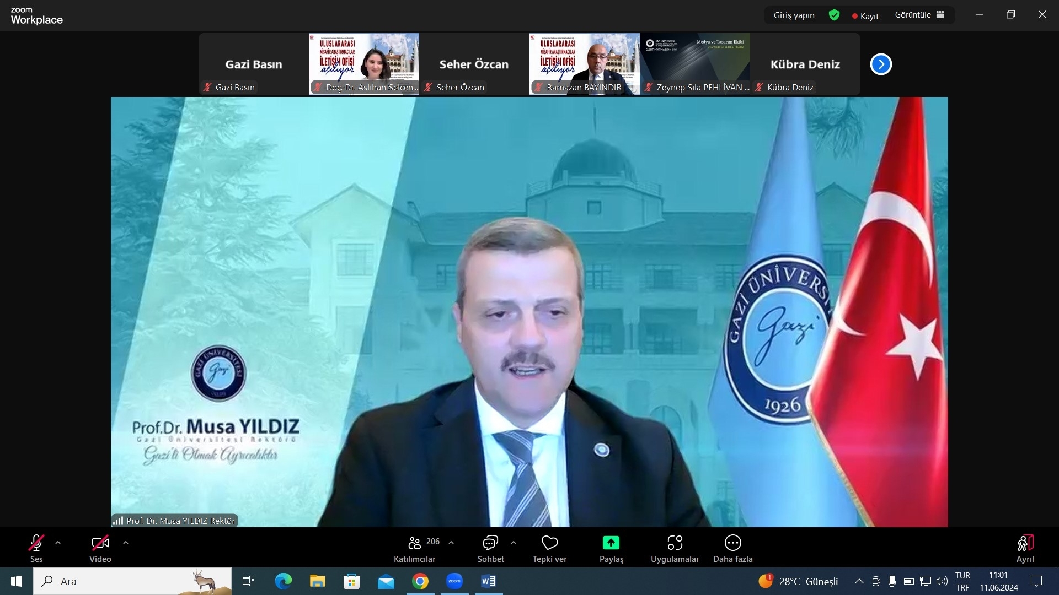Click speaker name label Prof. Dr. Musa YILDIZ Rektör

(175, 521)
